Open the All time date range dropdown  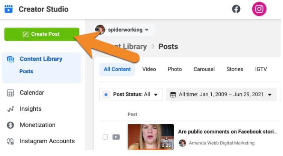tap(221, 94)
